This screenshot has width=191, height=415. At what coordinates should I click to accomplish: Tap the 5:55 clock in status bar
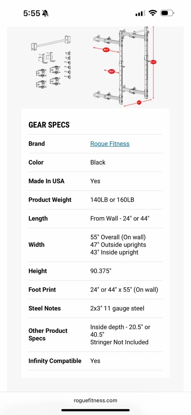tap(32, 13)
